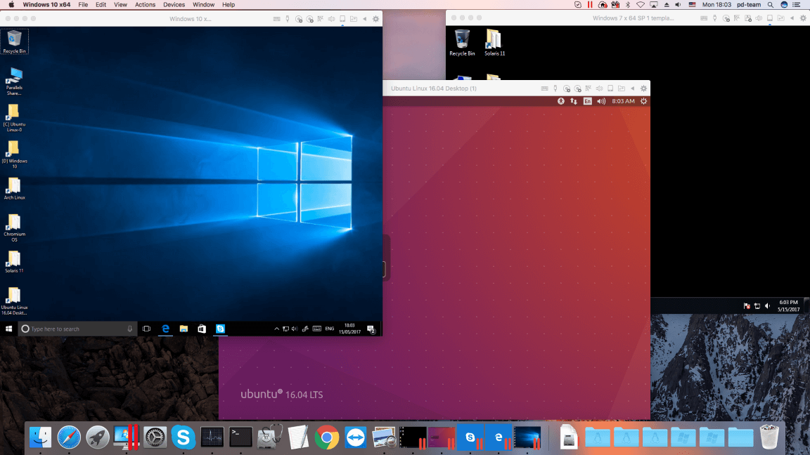Select the [C] Ubuntu Linux-0 folder
The height and width of the screenshot is (455, 810).
pos(14,118)
